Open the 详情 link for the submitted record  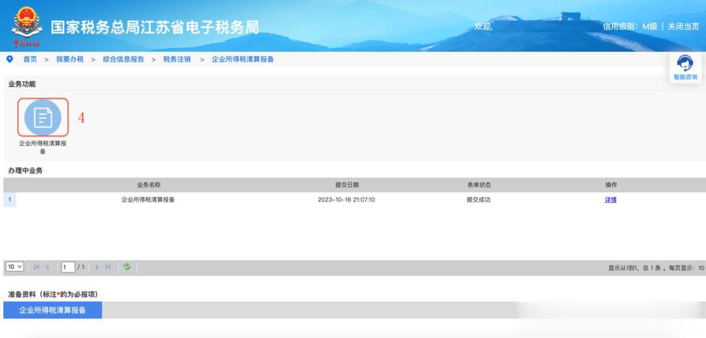(x=611, y=200)
